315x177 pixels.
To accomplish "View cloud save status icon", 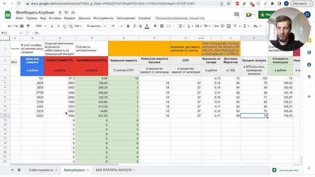I will 73,12.
